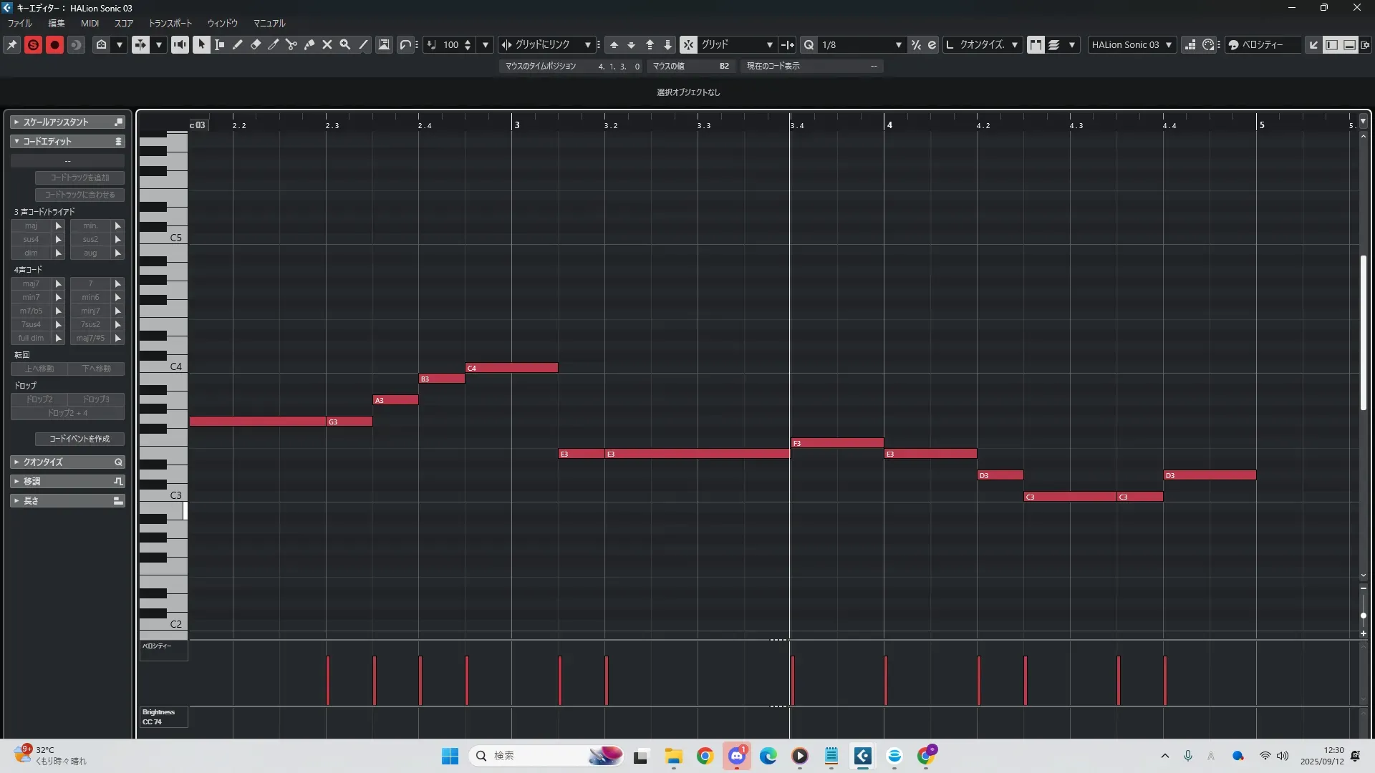Click the C4 note in piano roll
Viewport: 1375px width, 773px height.
(x=512, y=368)
